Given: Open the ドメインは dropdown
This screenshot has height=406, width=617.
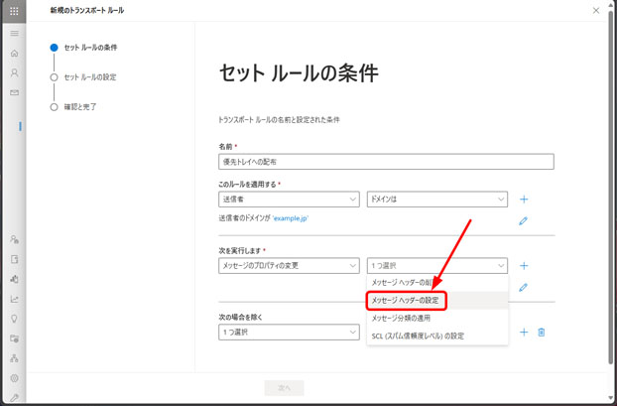Looking at the screenshot, I should [x=437, y=200].
